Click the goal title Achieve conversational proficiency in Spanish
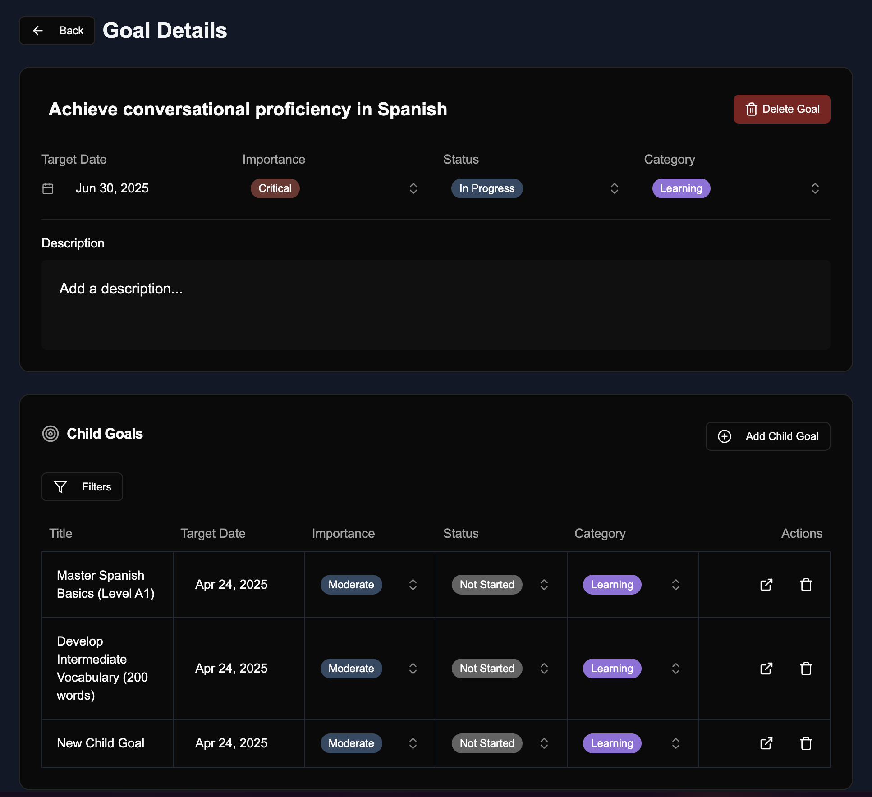This screenshot has width=872, height=797. point(248,109)
